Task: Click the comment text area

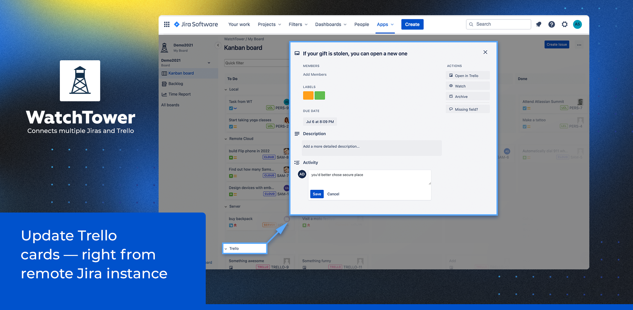Action: 370,178
